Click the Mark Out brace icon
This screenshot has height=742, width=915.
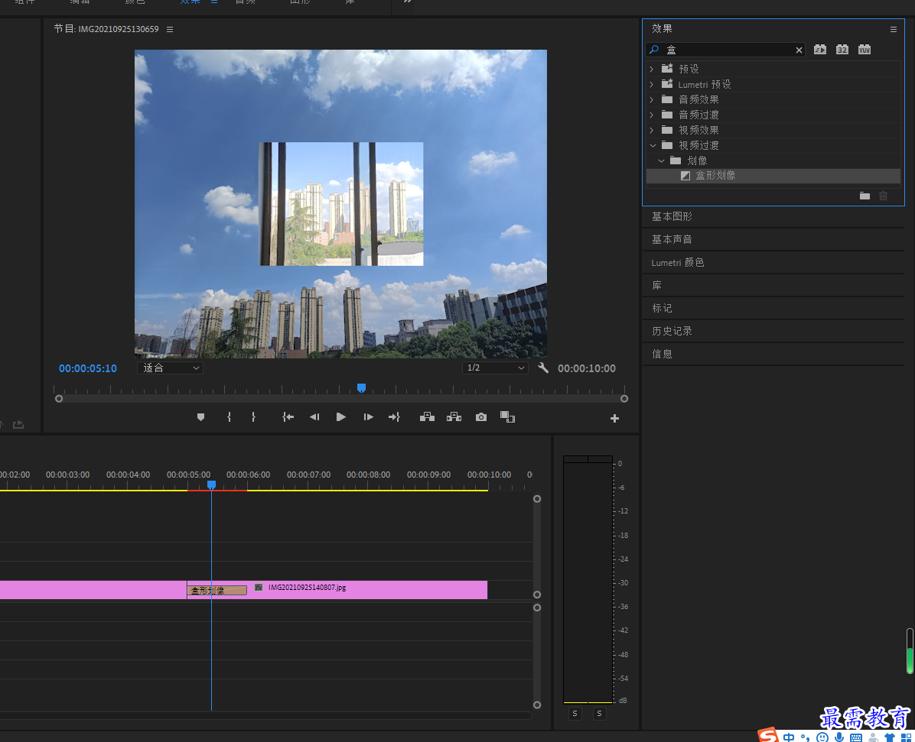click(x=253, y=417)
